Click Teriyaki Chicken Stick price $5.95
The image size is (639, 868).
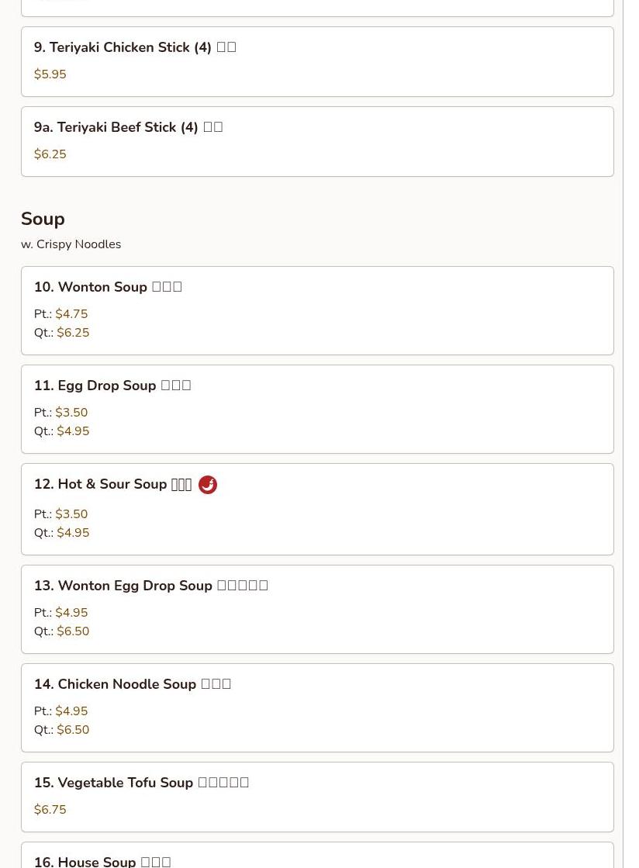point(50,74)
